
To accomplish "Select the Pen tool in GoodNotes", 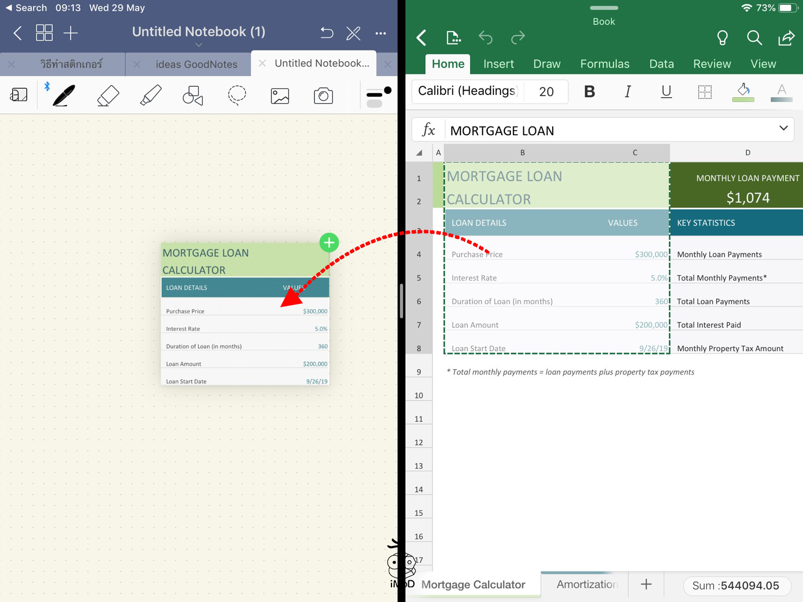I will click(x=64, y=96).
